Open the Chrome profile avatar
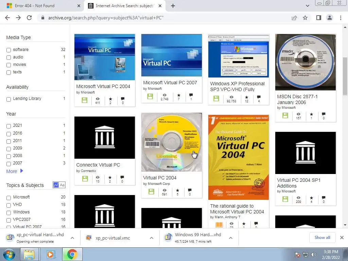348x261 pixels. [x=330, y=18]
